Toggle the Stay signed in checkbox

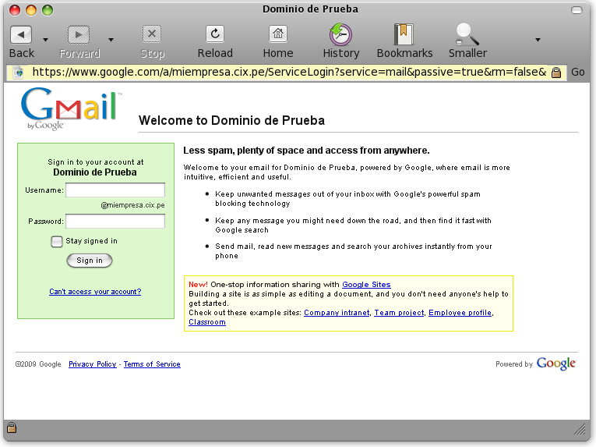(x=57, y=241)
